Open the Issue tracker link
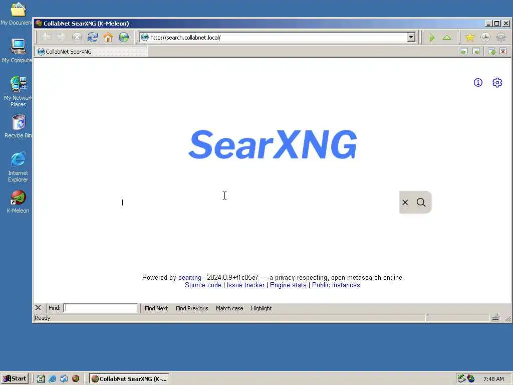Image resolution: width=513 pixels, height=385 pixels. 245,285
